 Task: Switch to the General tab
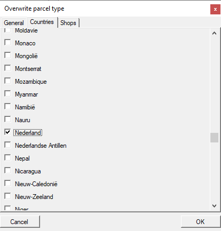coord(14,23)
